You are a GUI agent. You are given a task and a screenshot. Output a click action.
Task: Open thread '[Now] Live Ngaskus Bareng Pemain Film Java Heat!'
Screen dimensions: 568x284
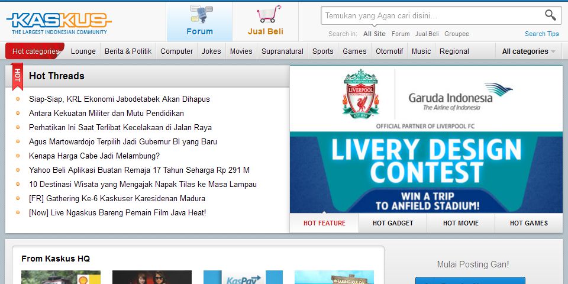117,212
